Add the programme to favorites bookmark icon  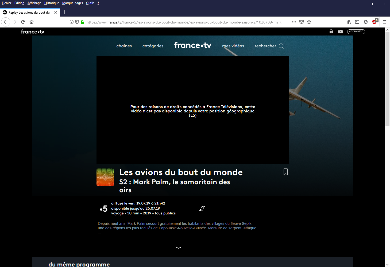pos(285,172)
